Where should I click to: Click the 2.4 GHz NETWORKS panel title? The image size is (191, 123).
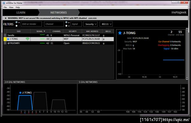pos(15,82)
